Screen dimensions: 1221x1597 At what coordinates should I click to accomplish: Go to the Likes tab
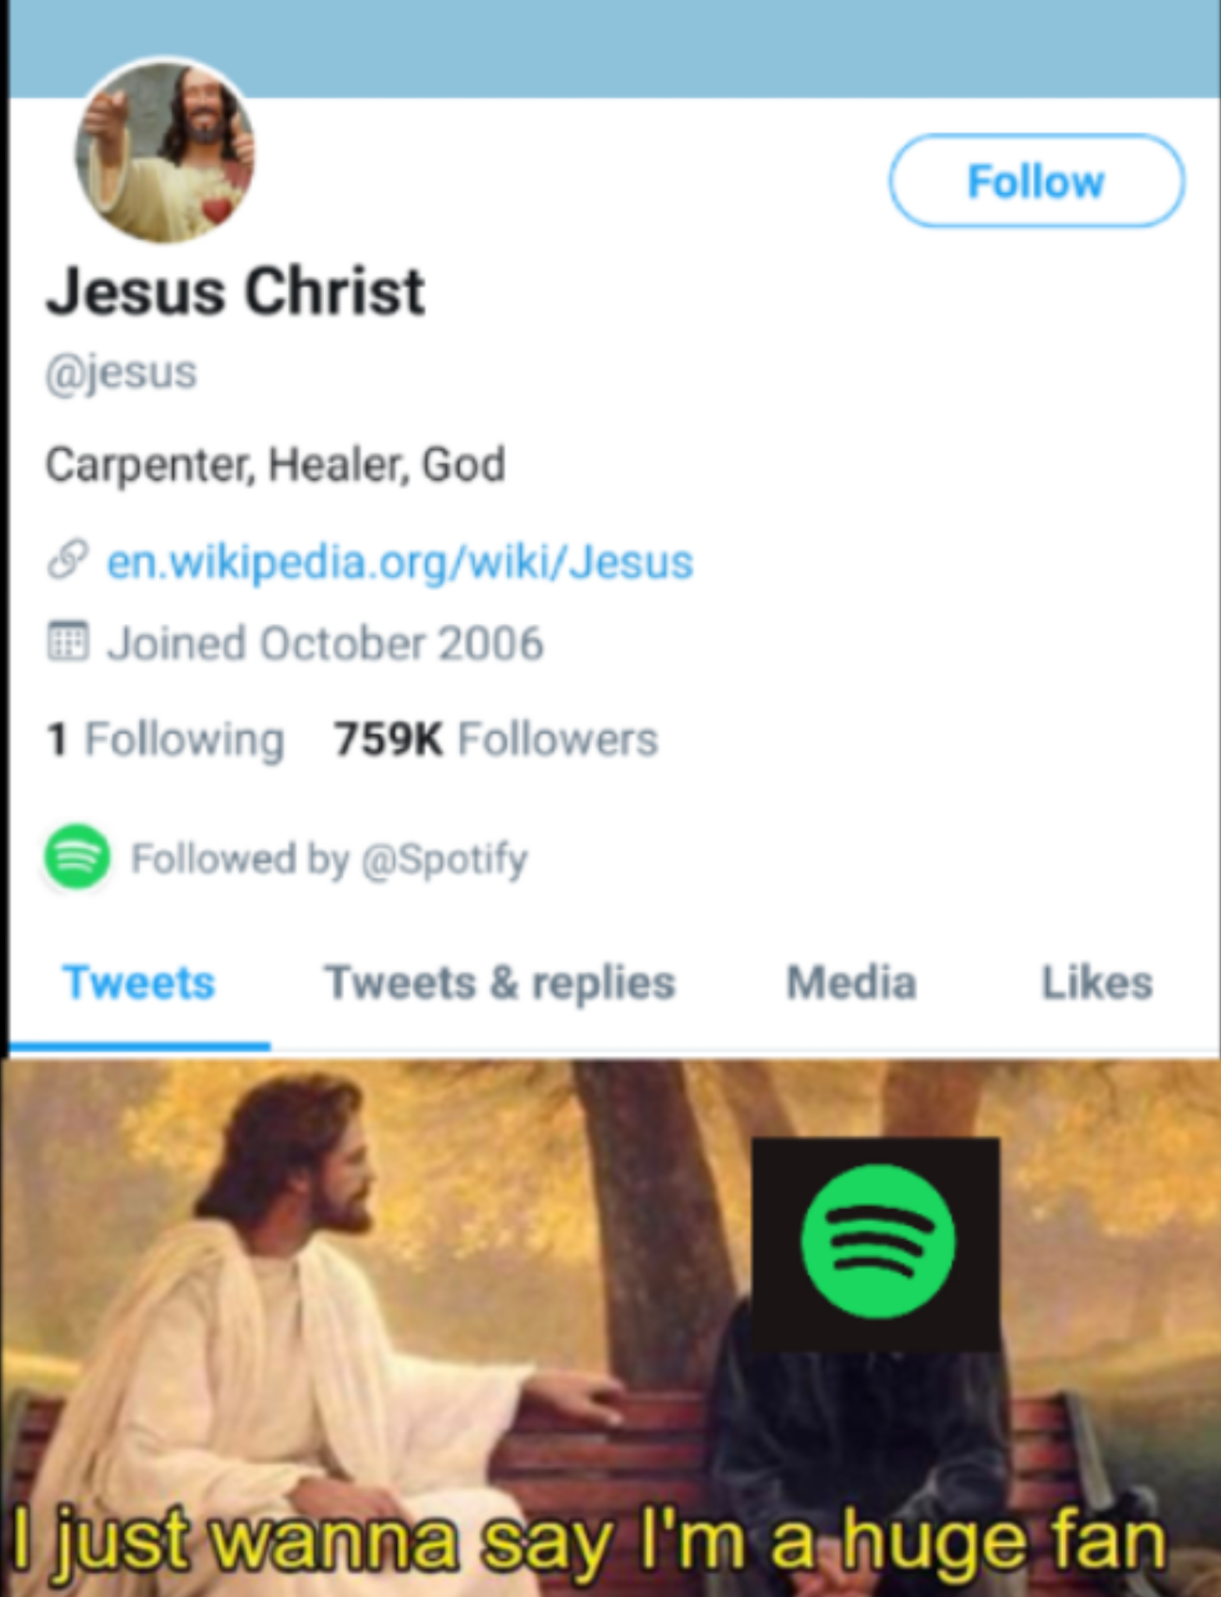click(x=1097, y=983)
